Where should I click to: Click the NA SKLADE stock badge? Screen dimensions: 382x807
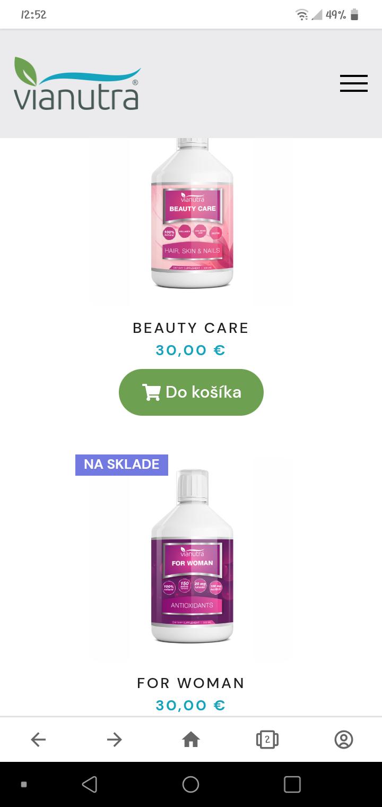(x=121, y=465)
